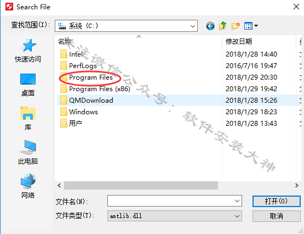This screenshot has height=234, width=304.
Task: Go back using the blue arrow icon
Action: 210,26
